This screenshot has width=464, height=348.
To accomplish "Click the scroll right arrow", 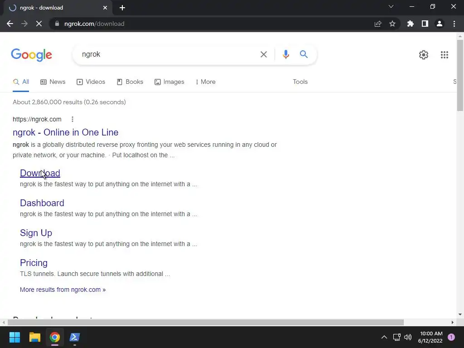I will coord(453,322).
